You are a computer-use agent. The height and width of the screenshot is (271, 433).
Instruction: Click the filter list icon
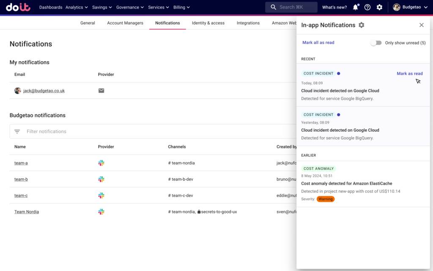pyautogui.click(x=17, y=132)
